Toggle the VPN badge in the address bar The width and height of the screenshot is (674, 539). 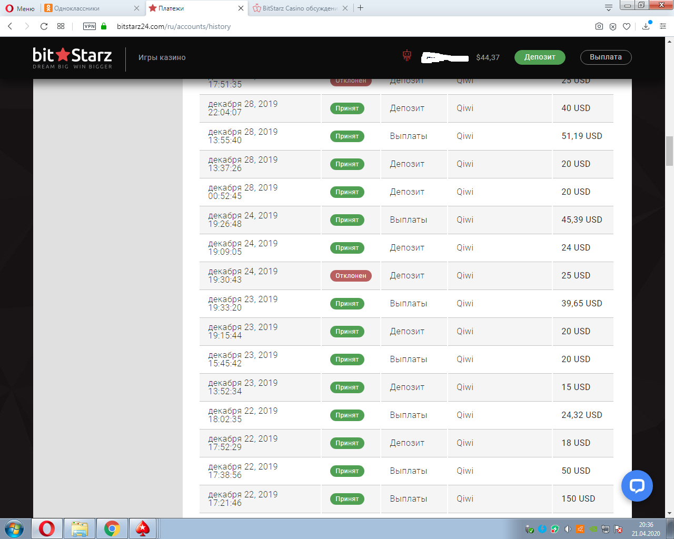tap(90, 26)
